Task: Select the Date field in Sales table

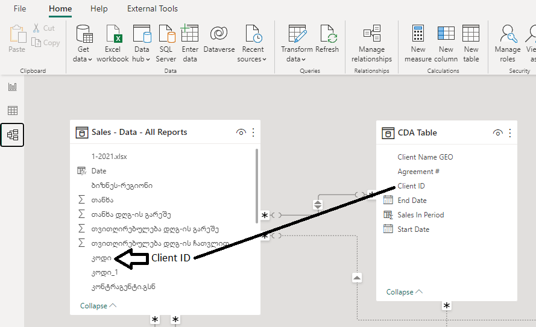Action: point(99,171)
